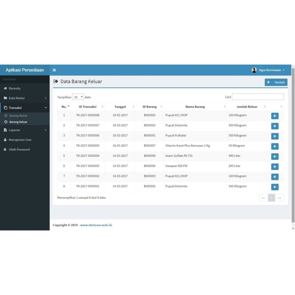Screen dimensions: 295x295
Task: Open the www.xbxteam.web.id footer link
Action: 96,225
